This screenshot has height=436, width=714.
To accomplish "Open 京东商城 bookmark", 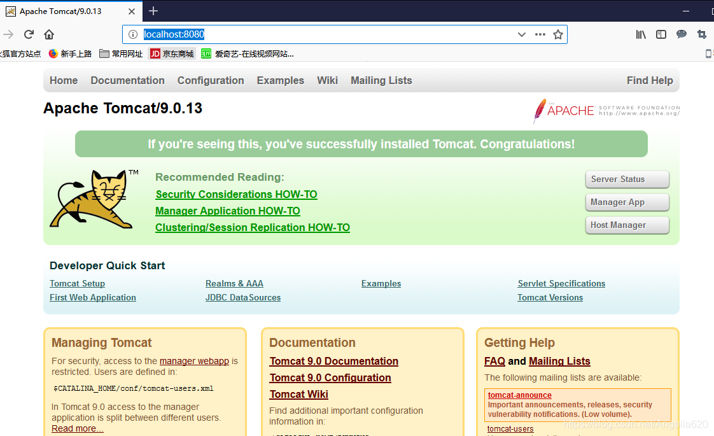I will [x=172, y=53].
